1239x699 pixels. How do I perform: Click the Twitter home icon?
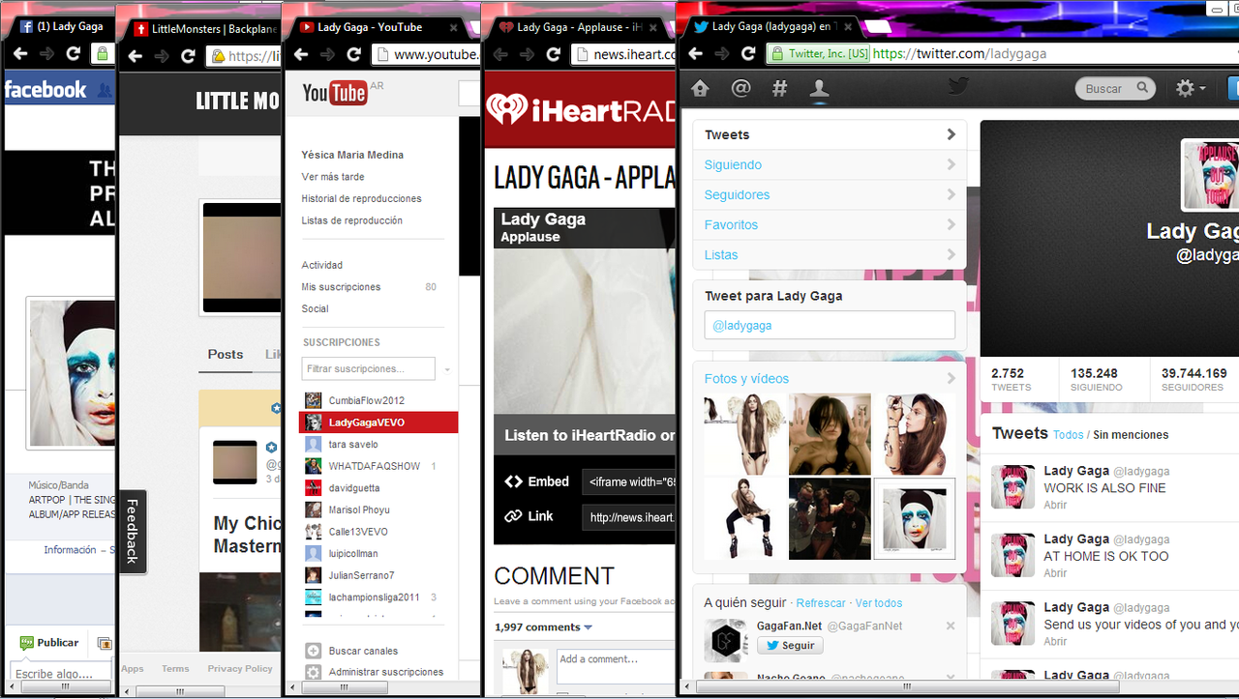point(700,89)
